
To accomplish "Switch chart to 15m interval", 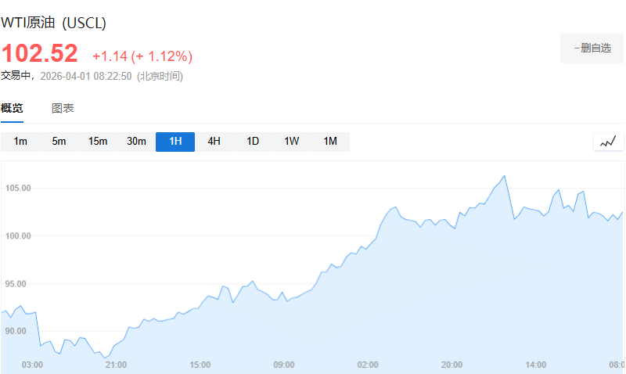I will pos(98,142).
